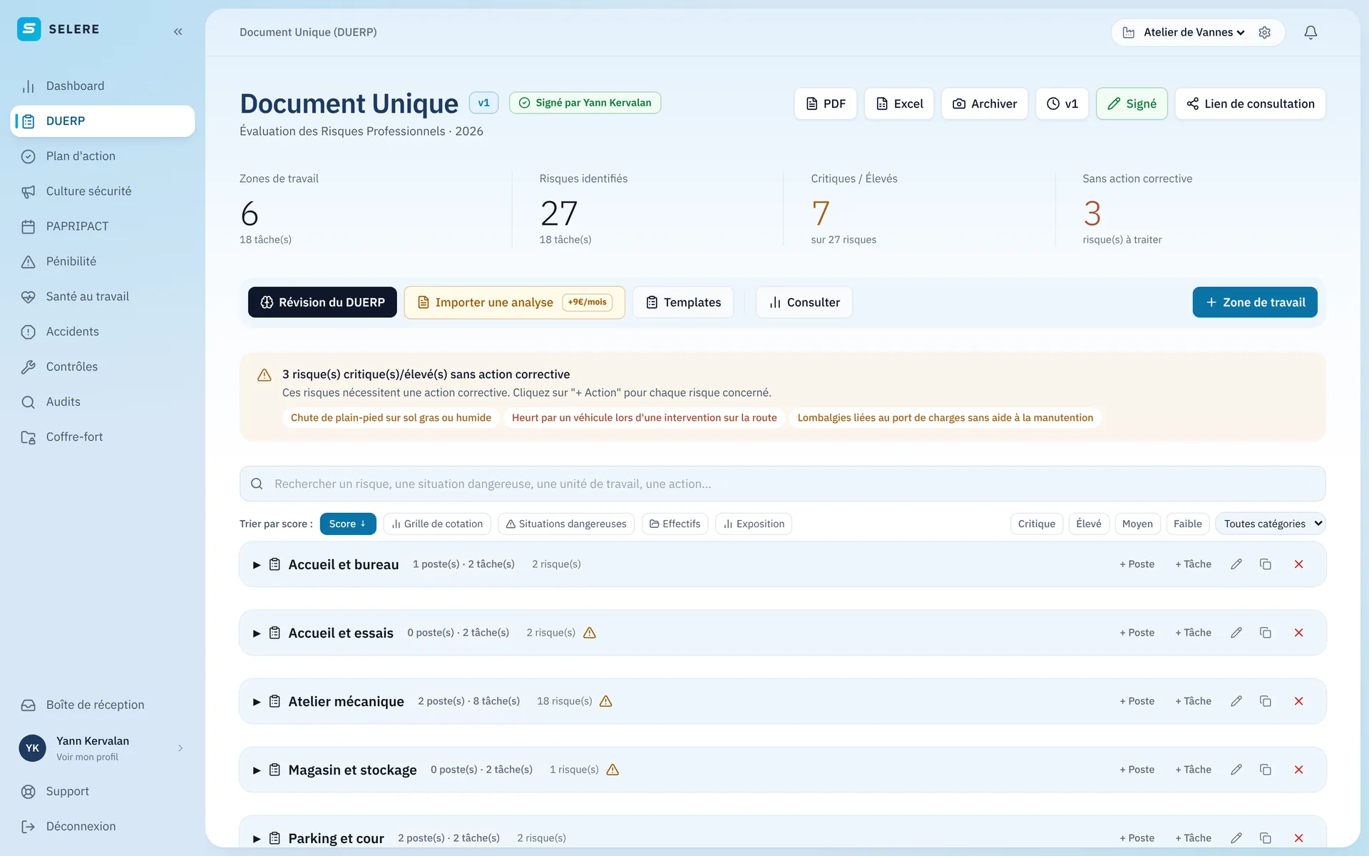Screen dimensions: 1369x856
Task: Expand the Magasin et stockage zone
Action: [x=257, y=770]
